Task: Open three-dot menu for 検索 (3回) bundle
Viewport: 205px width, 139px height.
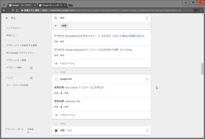Action: (x=147, y=131)
